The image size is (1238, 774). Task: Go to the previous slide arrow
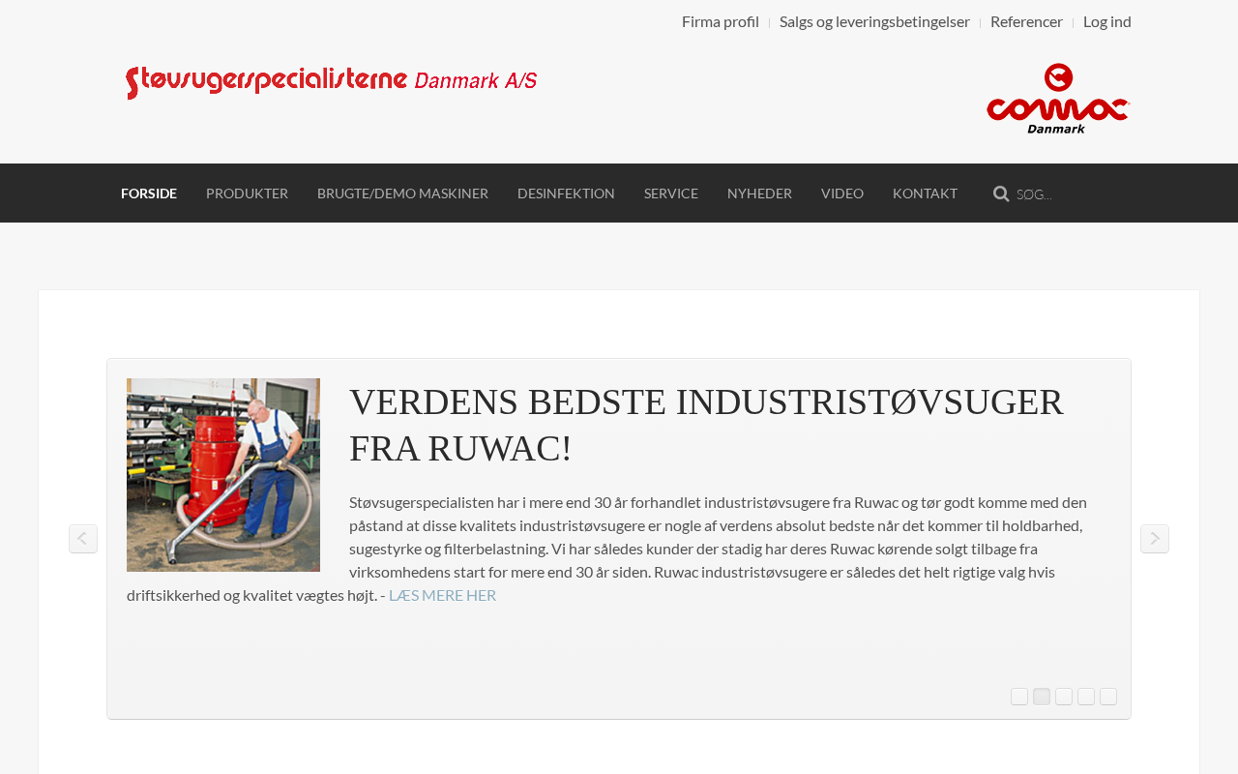click(x=83, y=539)
